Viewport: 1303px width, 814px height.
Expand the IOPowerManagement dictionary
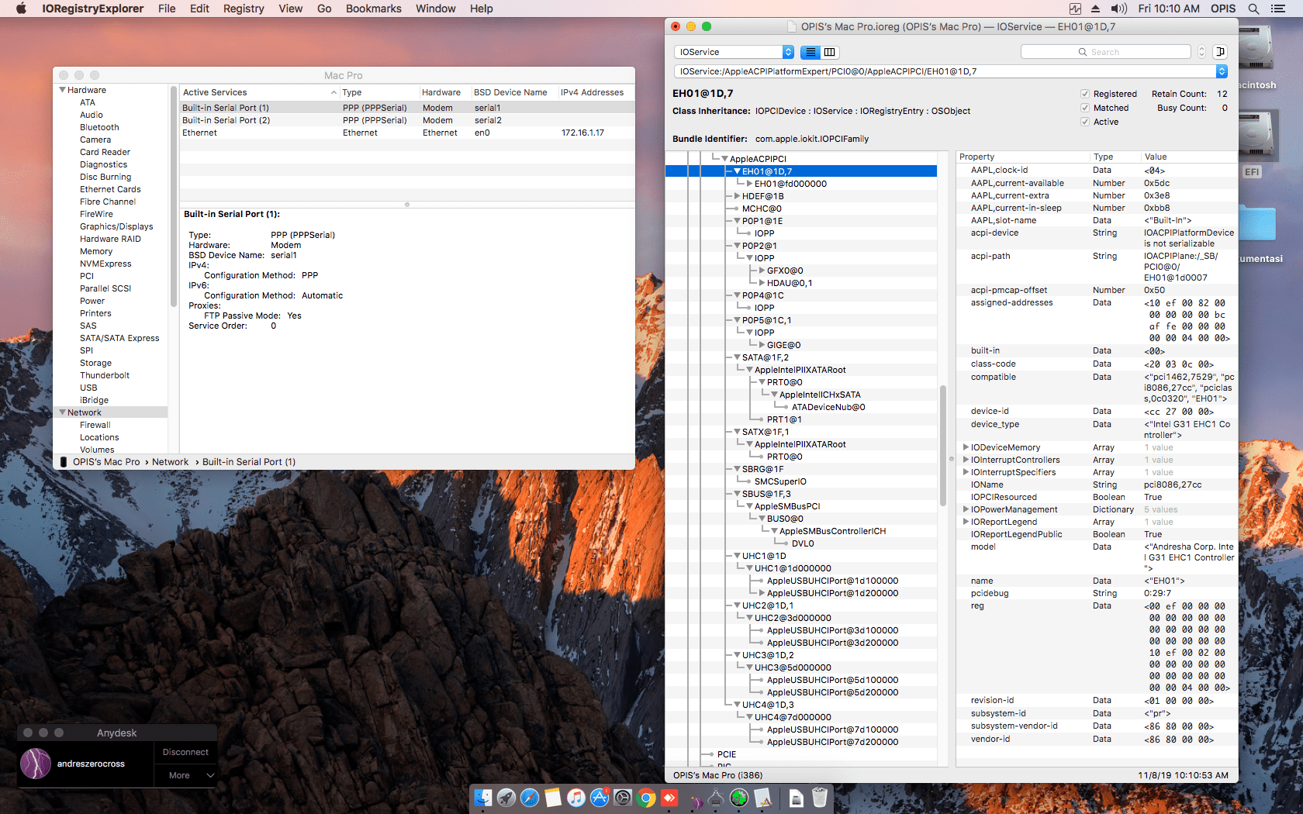coord(966,509)
